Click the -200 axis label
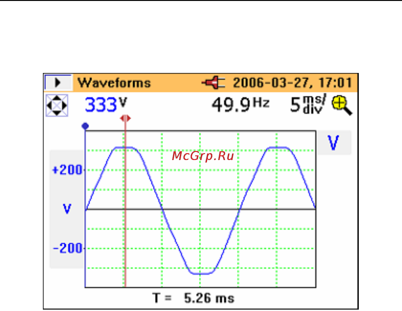The height and width of the screenshot is (311, 402). [x=67, y=248]
